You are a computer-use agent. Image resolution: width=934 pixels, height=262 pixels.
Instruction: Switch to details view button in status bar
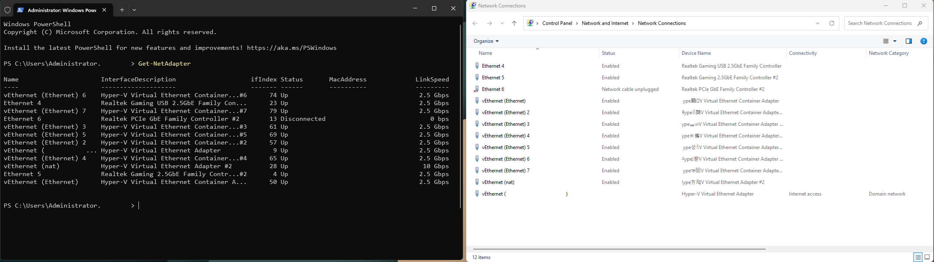(x=918, y=257)
